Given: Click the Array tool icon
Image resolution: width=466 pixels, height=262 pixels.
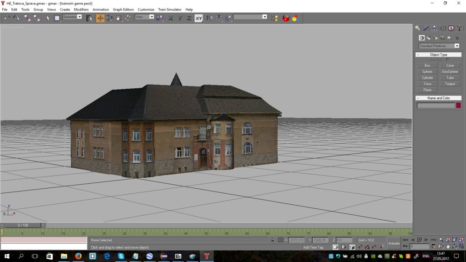Looking at the screenshot, I should click(x=219, y=18).
